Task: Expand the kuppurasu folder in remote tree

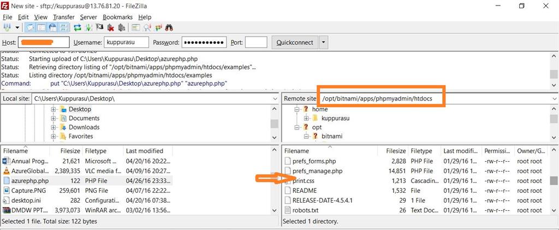Action: pos(306,119)
